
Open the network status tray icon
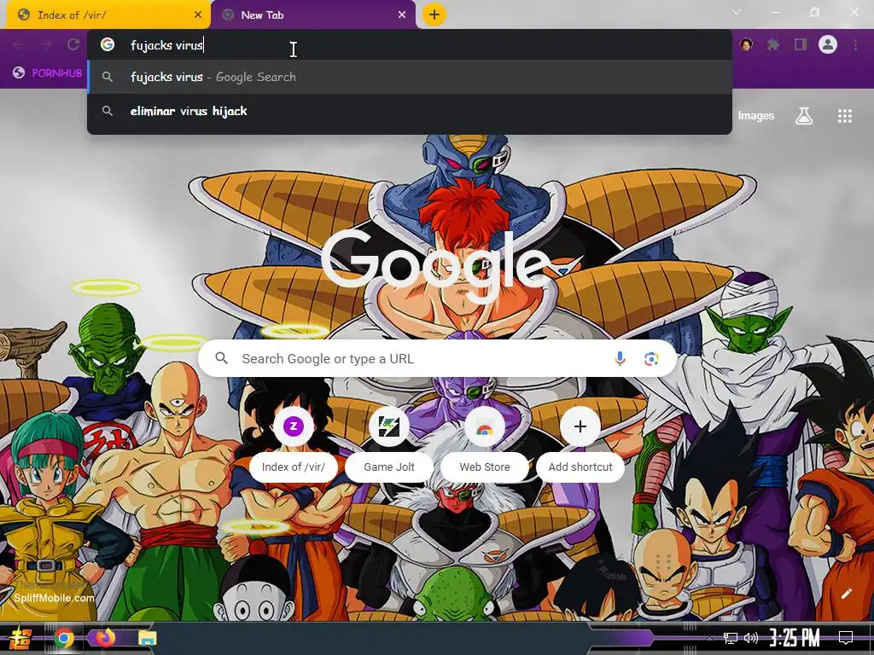(x=731, y=638)
